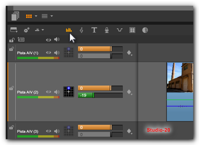Open ScoreFitter treble clef tool
Screen dimensions: 199x145
point(81,30)
